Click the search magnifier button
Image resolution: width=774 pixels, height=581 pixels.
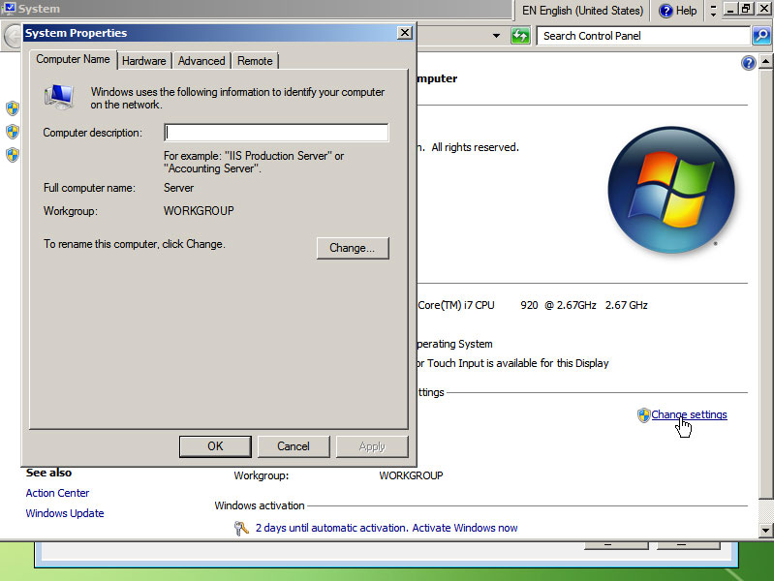coord(761,36)
